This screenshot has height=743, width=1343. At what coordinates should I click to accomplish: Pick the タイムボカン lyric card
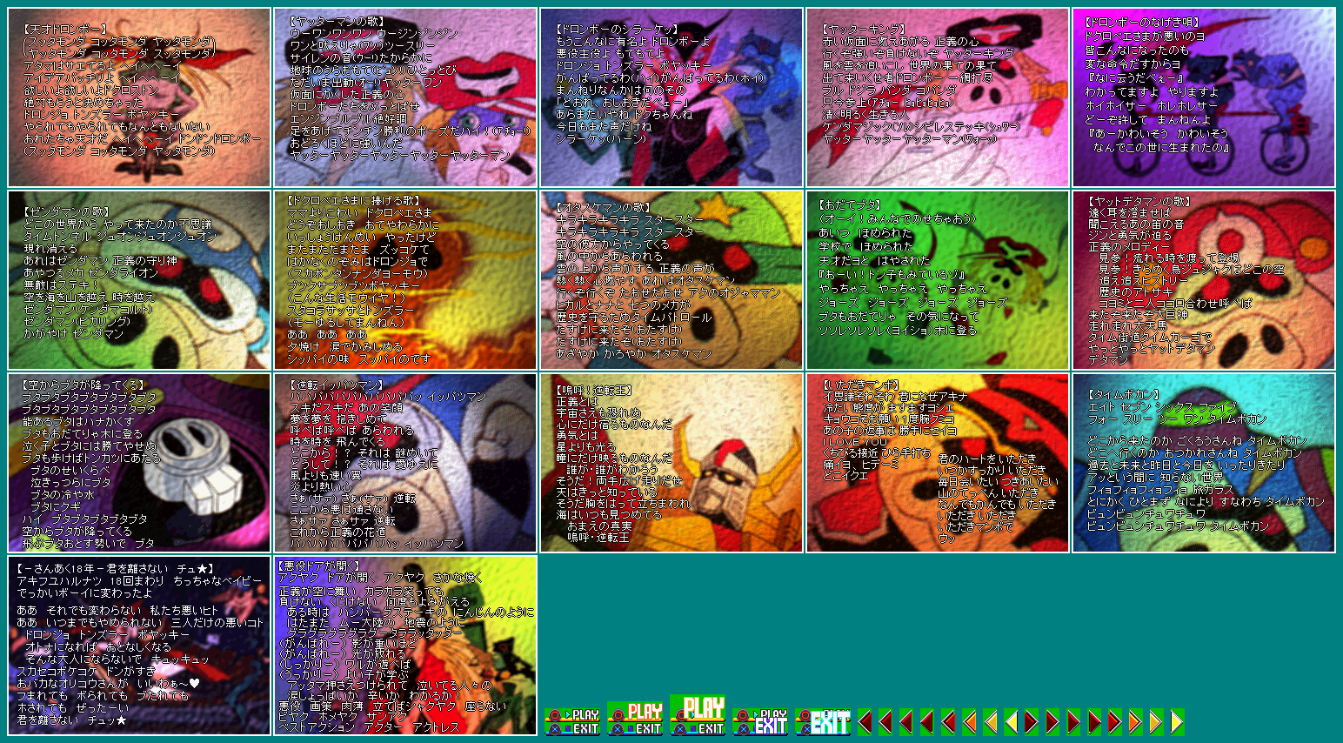coord(1204,463)
